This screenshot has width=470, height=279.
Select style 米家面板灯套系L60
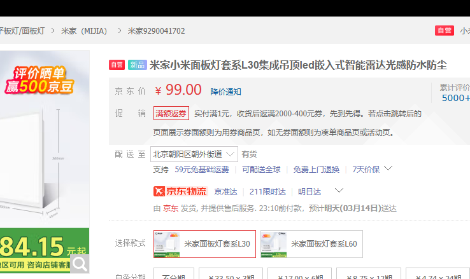[x=311, y=244]
